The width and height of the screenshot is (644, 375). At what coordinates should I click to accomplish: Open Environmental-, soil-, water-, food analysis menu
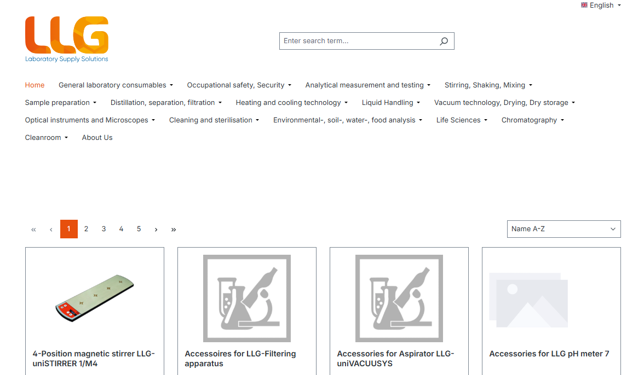[347, 120]
